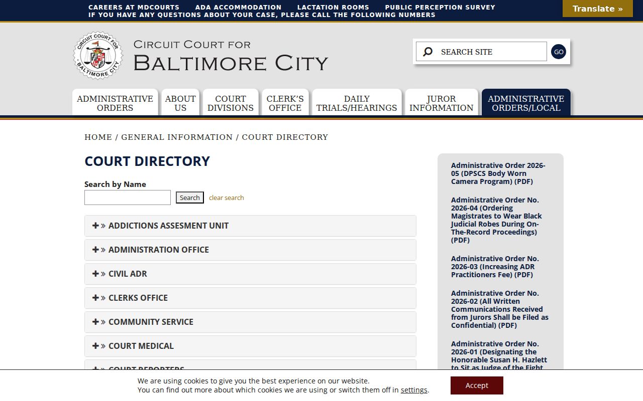The height and width of the screenshot is (401, 643).
Task: Go to HOME breadcrumb
Action: click(x=98, y=137)
